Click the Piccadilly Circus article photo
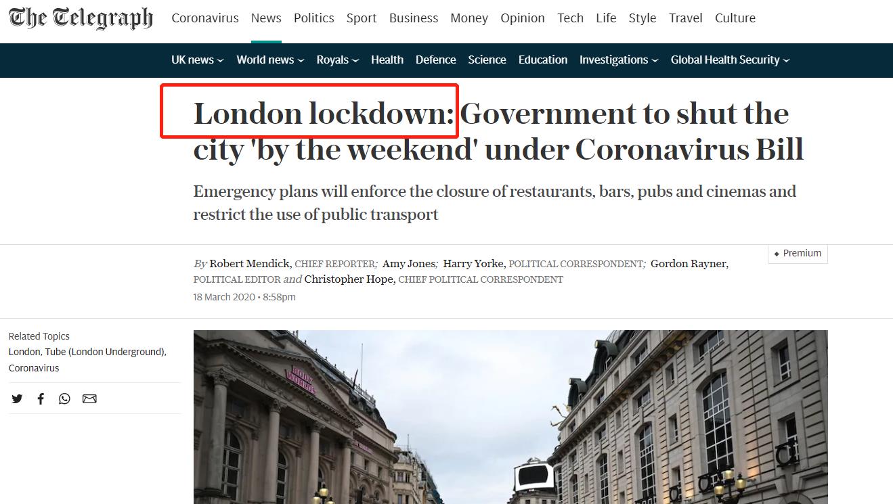Screen dimensions: 893x504 (510, 417)
